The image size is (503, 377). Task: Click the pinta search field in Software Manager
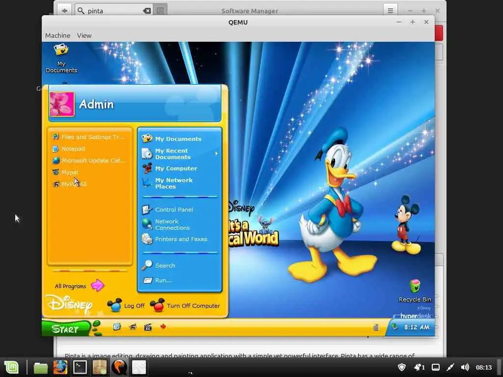click(x=114, y=11)
